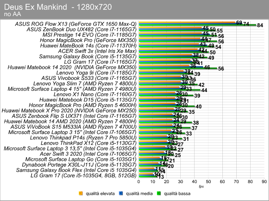Select the Lenovo Thinkpad P14s row label
The image size is (269, 201).
[x=83, y=138]
